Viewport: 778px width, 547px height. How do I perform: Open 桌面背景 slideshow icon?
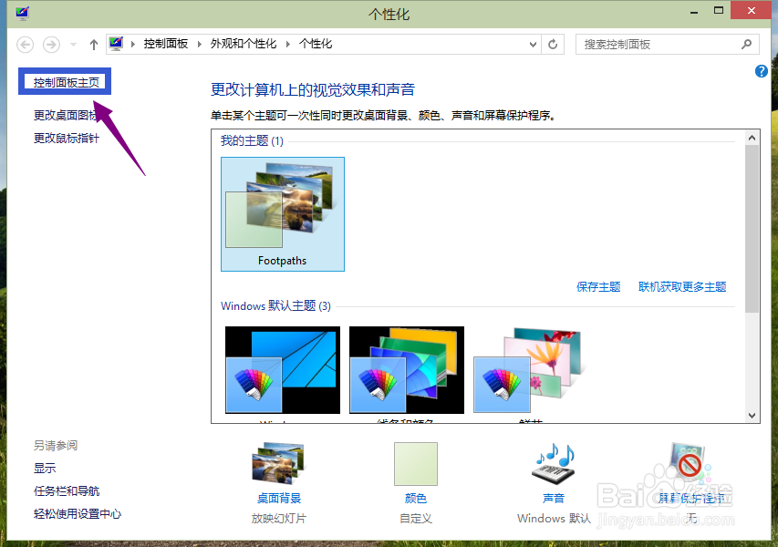pyautogui.click(x=278, y=463)
